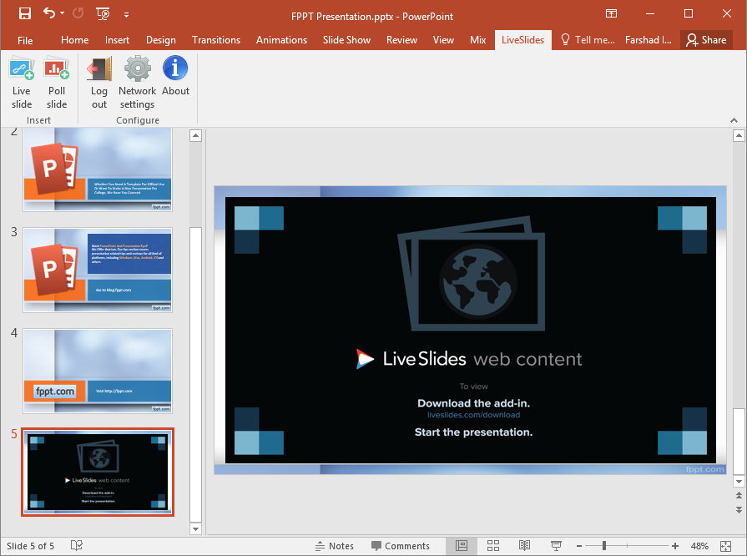This screenshot has width=747, height=556.
Task: Insert a Live slide
Action: (22, 83)
